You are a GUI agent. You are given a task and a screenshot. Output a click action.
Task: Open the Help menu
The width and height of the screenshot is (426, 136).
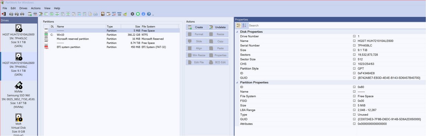point(57,8)
